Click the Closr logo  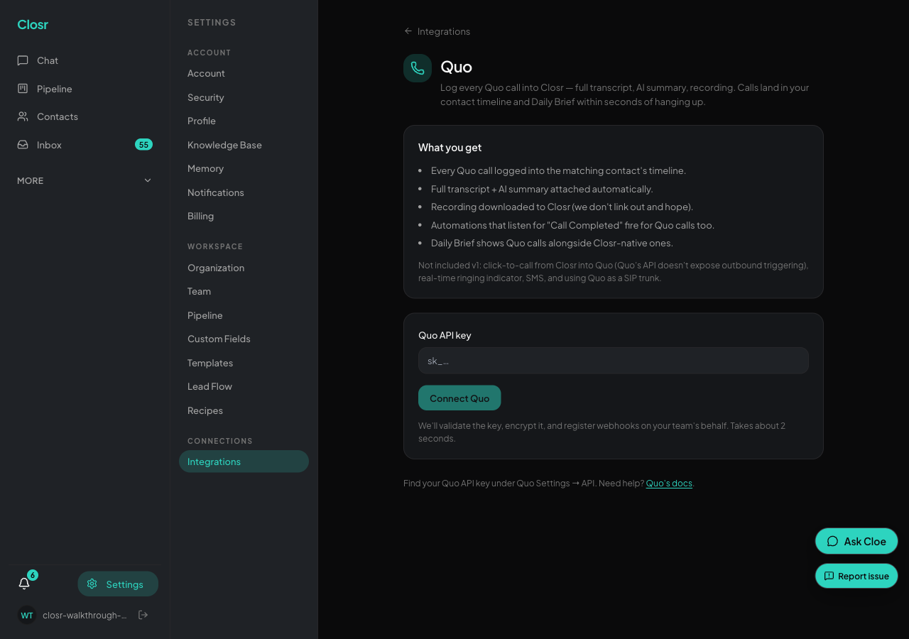[33, 25]
